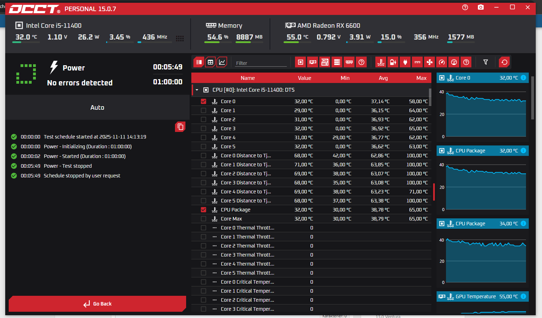Viewport: 542px width, 318px height.
Task: Open info for Core 0 graph
Action: (523, 78)
